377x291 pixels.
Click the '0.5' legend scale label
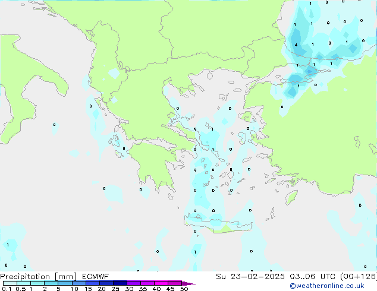click(x=21, y=289)
